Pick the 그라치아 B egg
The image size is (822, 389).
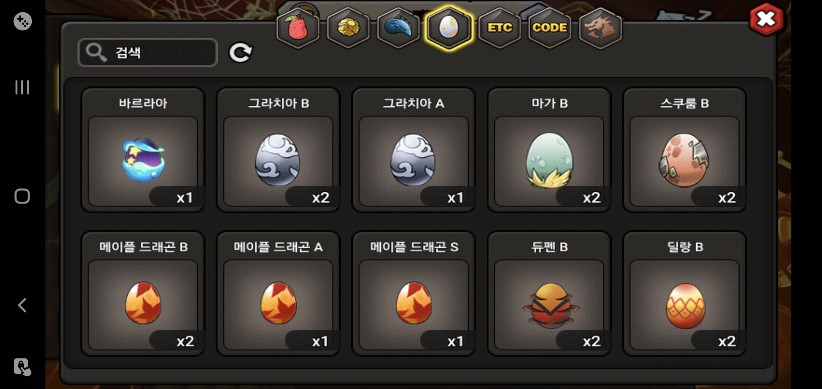pos(278,150)
